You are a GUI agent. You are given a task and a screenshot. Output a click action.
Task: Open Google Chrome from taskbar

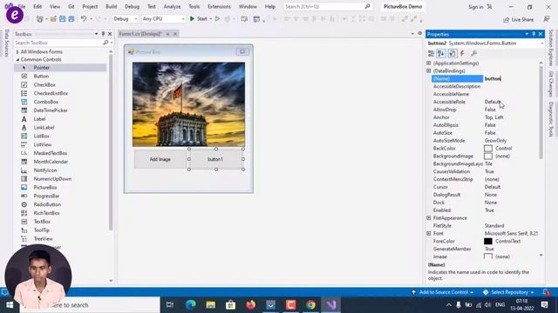click(x=310, y=305)
